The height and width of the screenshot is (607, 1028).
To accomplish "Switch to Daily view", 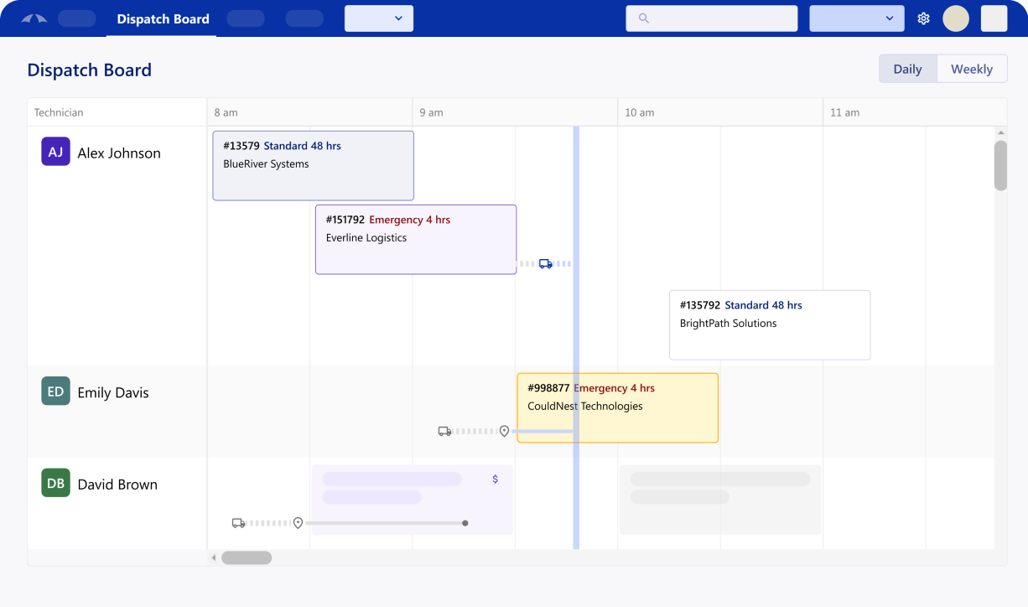I will pos(907,69).
